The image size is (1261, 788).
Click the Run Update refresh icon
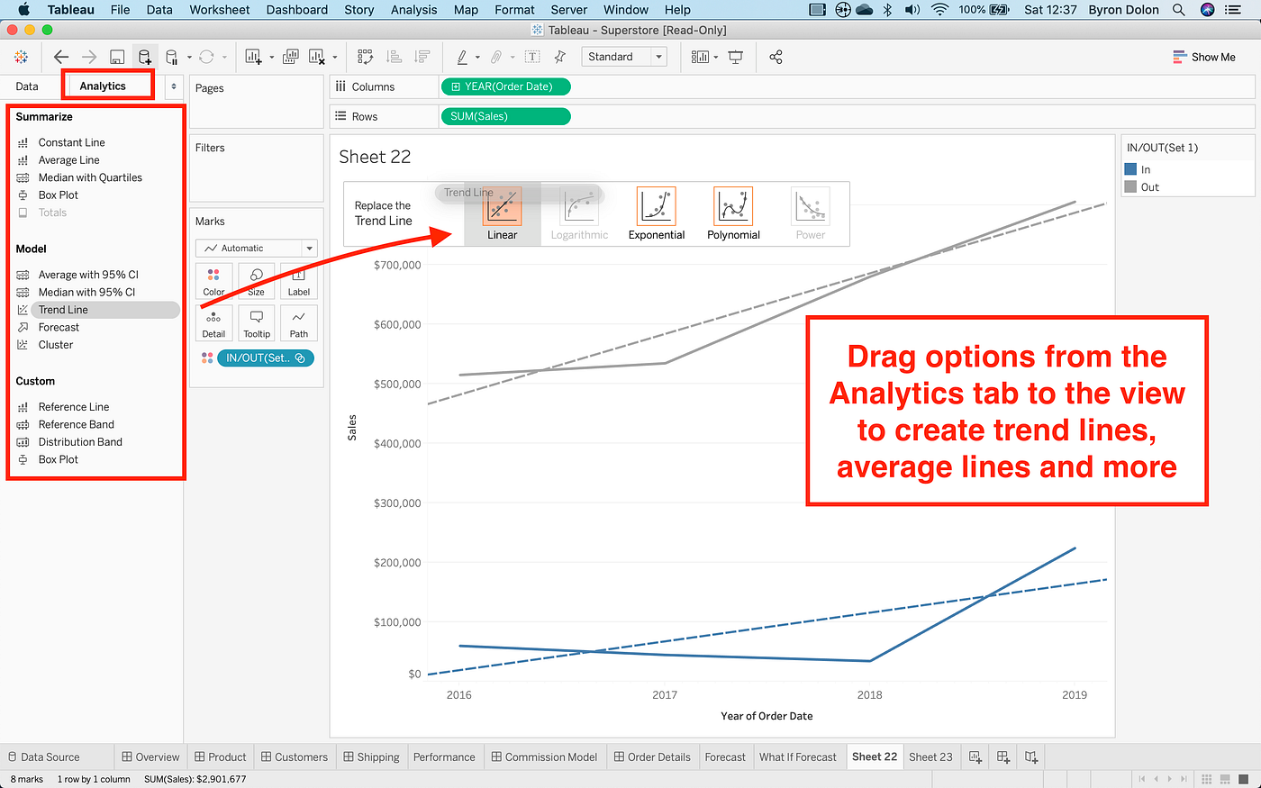click(206, 57)
